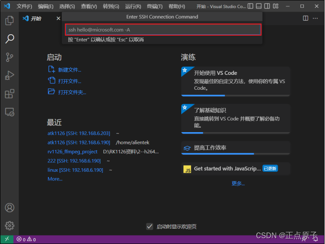
Task: Click the JS icon of Get started with JavaScript
Action: tap(188, 169)
